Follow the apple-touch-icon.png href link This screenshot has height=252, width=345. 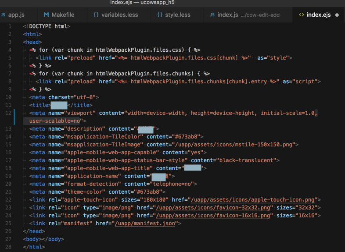pos(252,200)
